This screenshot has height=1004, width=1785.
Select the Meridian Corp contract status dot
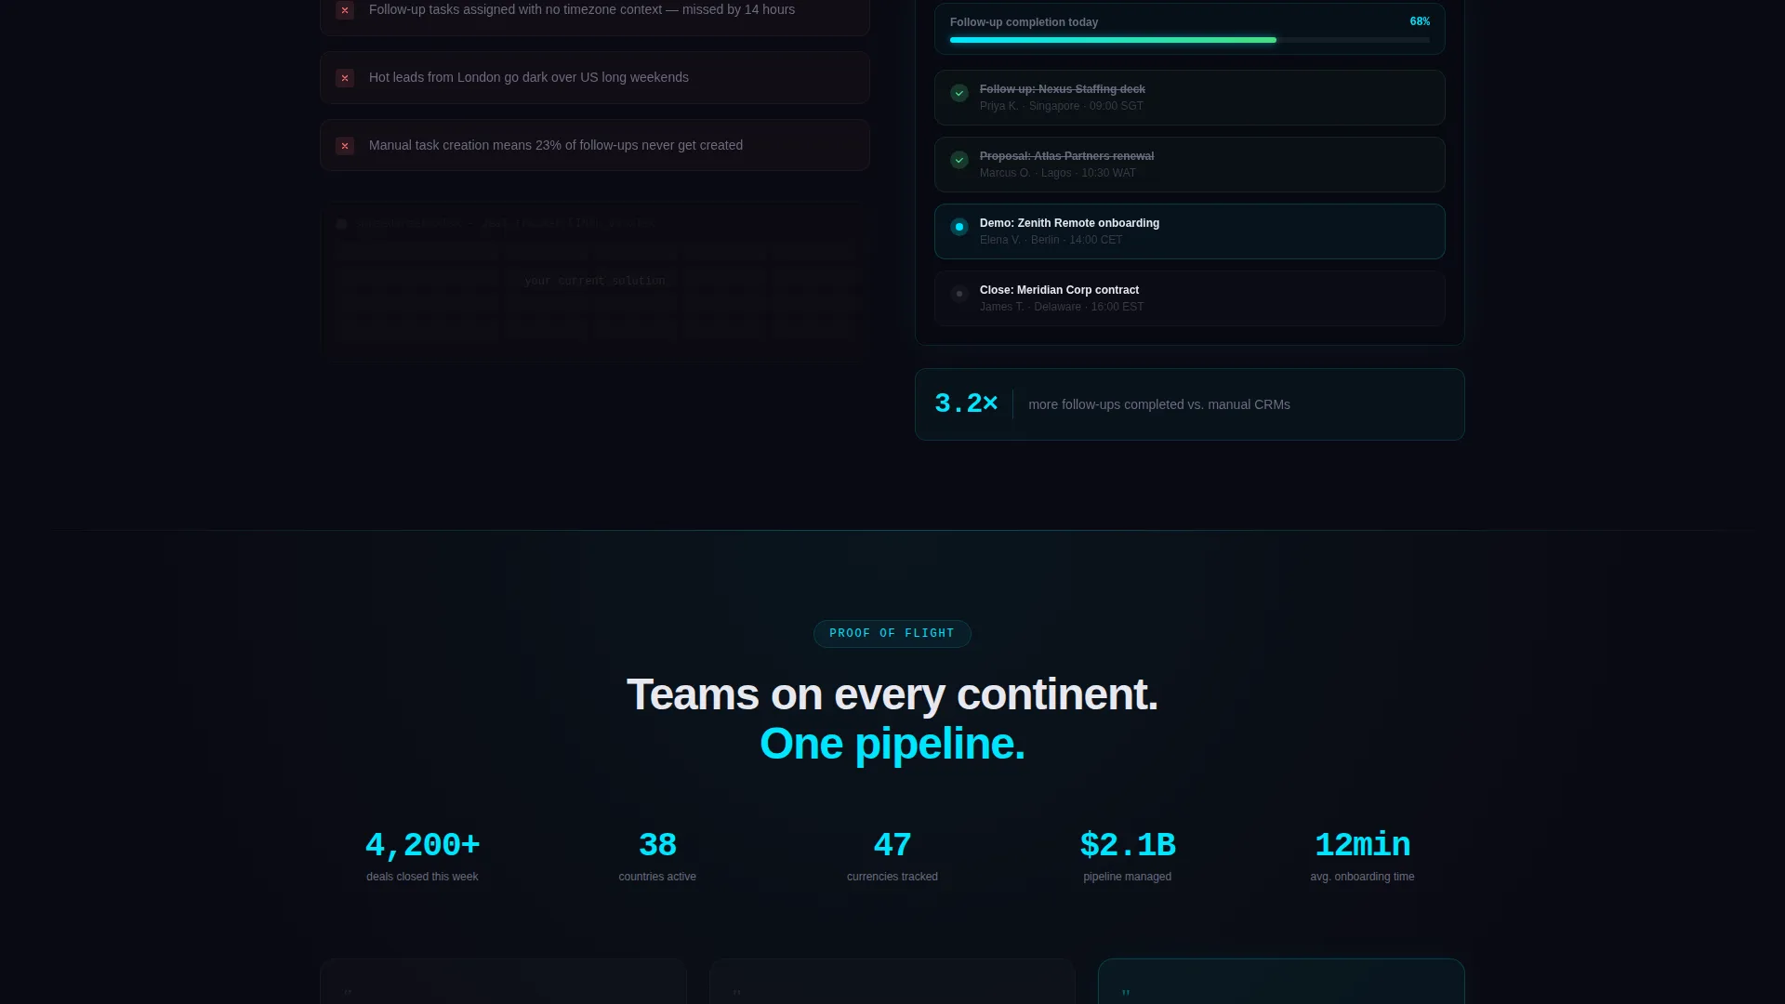[959, 294]
